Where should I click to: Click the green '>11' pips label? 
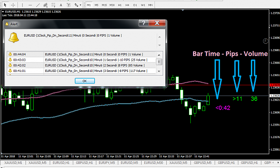(x=237, y=99)
